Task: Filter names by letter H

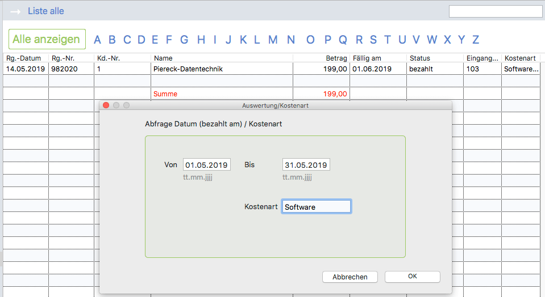Action: [x=201, y=40]
